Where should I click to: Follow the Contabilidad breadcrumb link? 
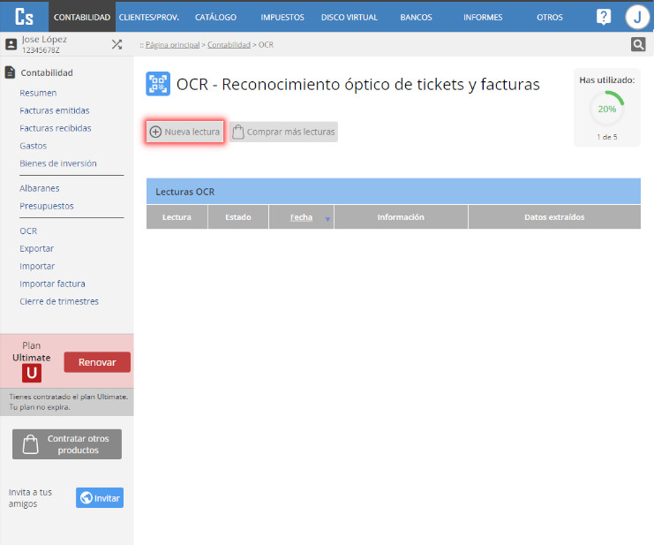tap(229, 45)
